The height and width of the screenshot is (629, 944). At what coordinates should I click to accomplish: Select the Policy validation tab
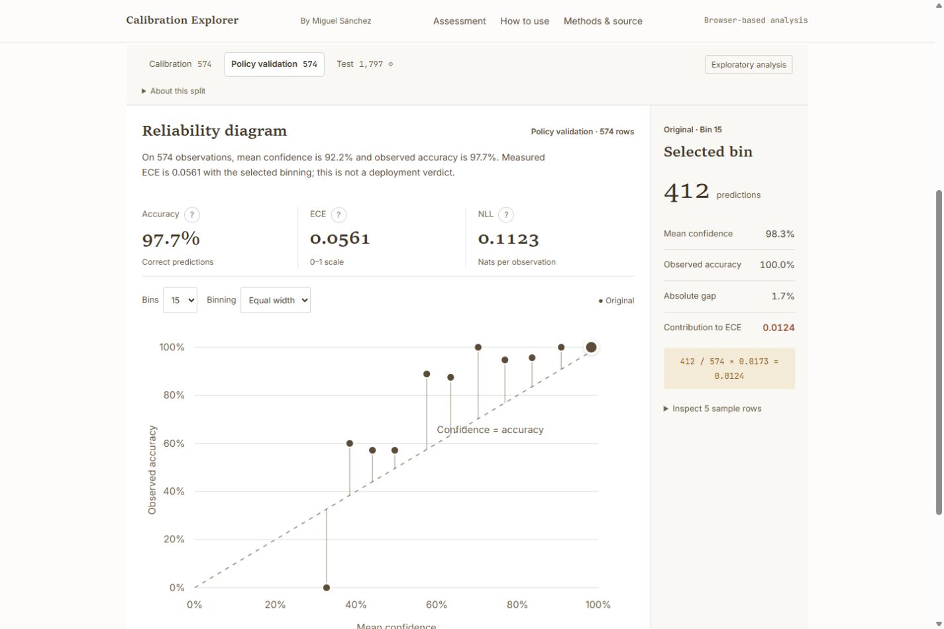[274, 64]
